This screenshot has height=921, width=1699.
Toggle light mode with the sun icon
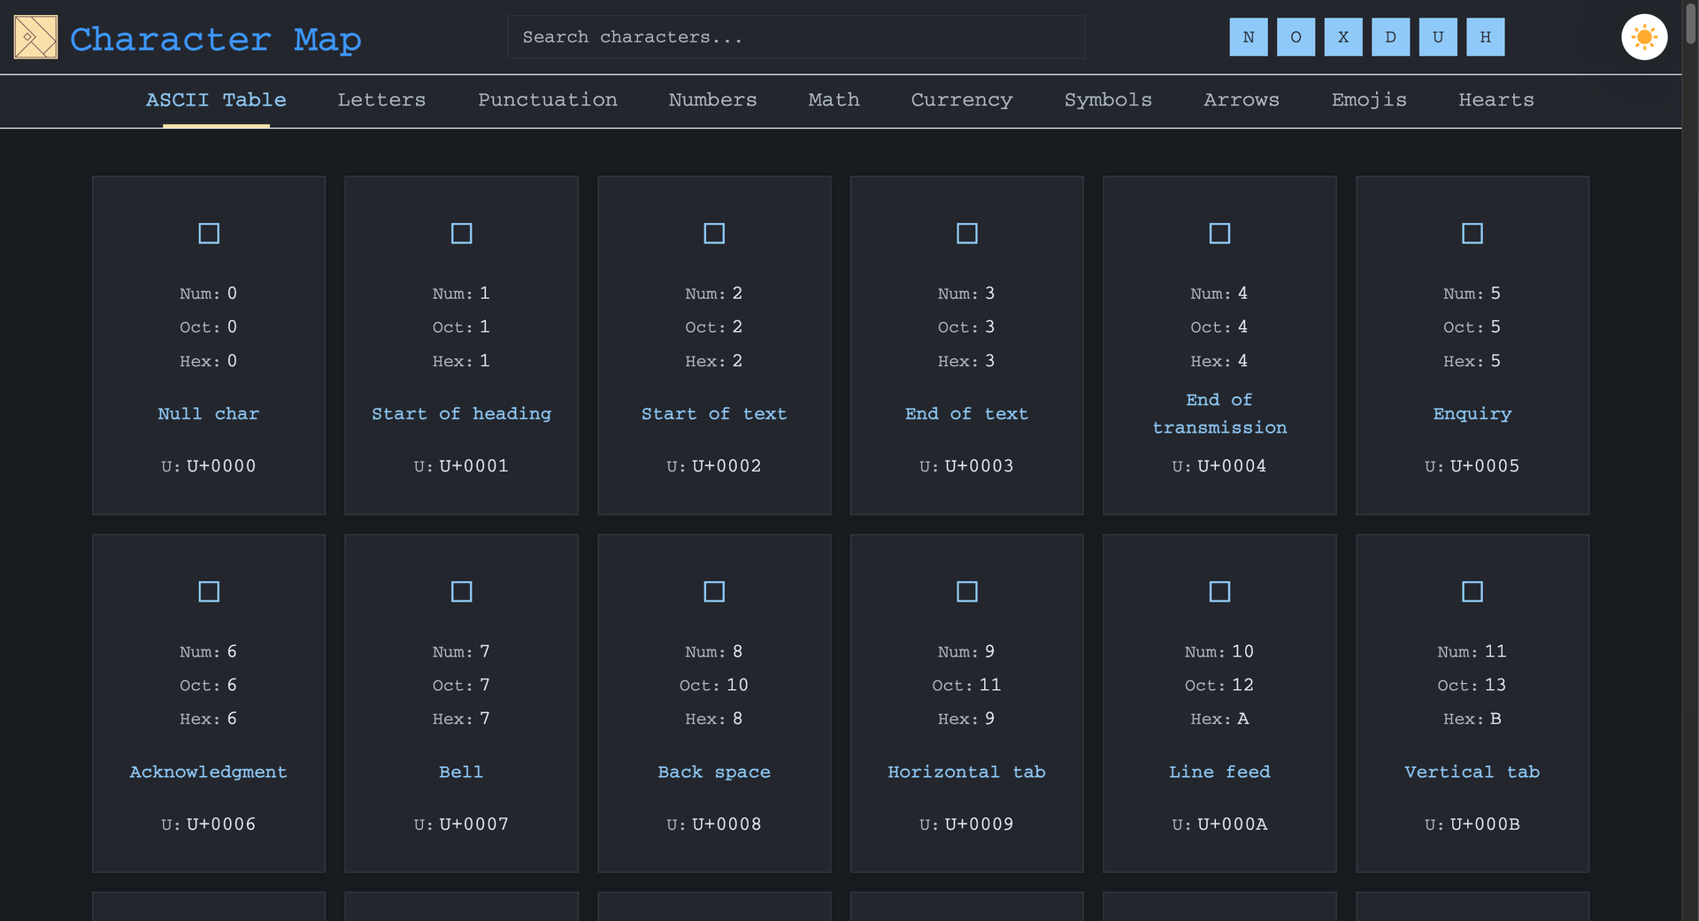[x=1643, y=37]
